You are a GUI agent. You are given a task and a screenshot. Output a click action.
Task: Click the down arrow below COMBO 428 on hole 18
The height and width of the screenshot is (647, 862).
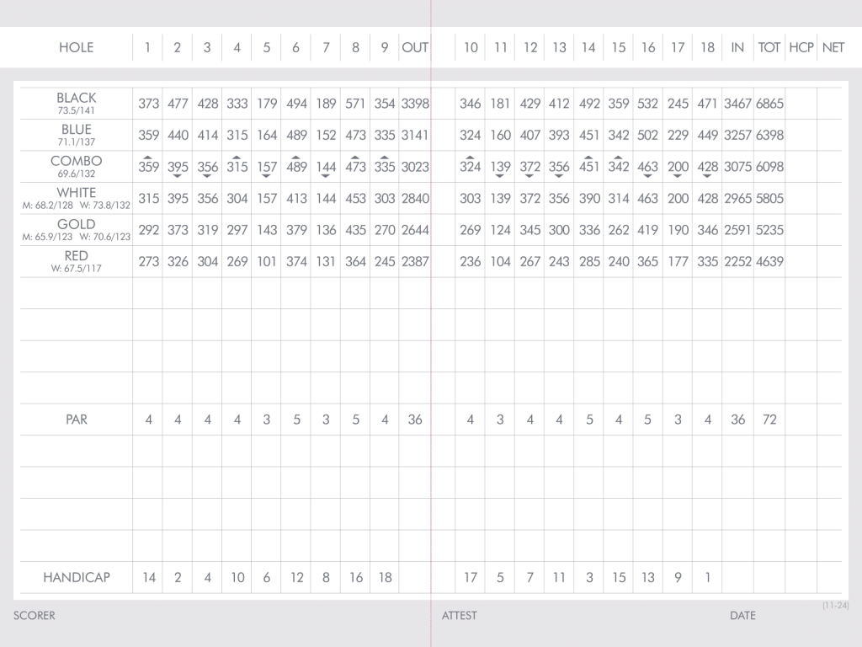[708, 176]
